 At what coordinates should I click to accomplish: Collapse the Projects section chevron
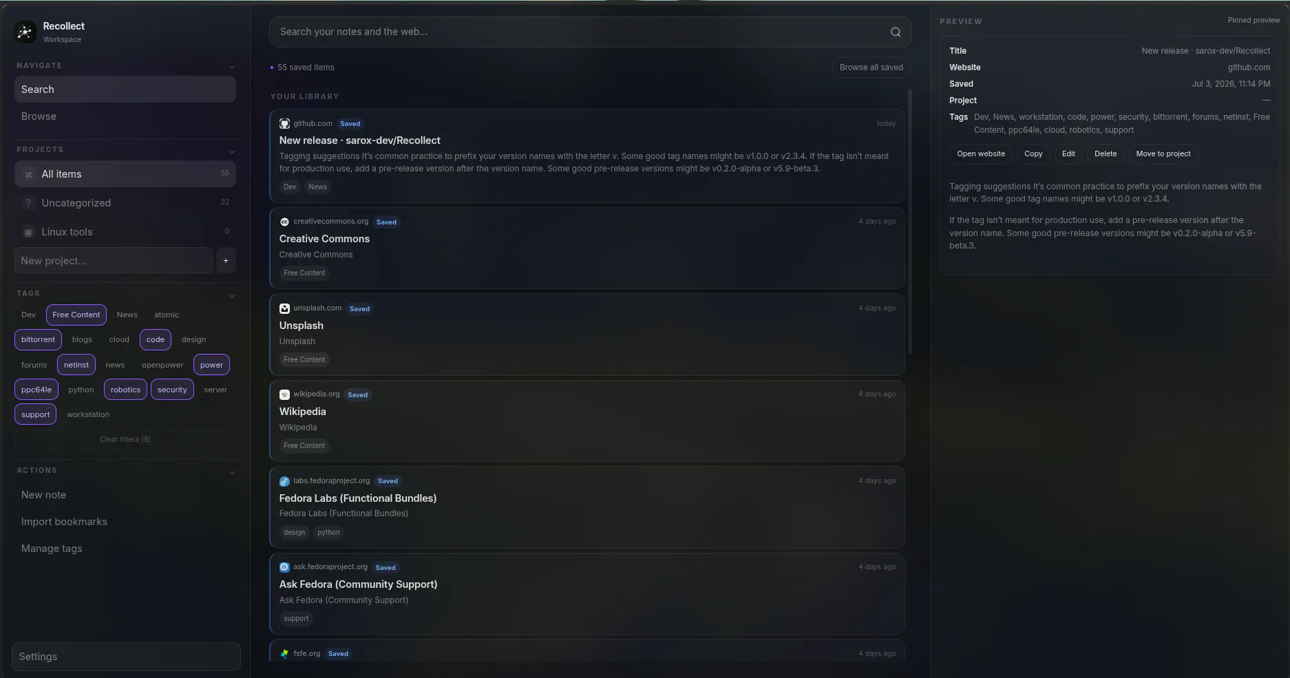click(232, 151)
